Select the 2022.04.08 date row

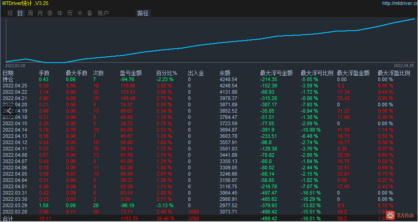[x=15, y=155]
